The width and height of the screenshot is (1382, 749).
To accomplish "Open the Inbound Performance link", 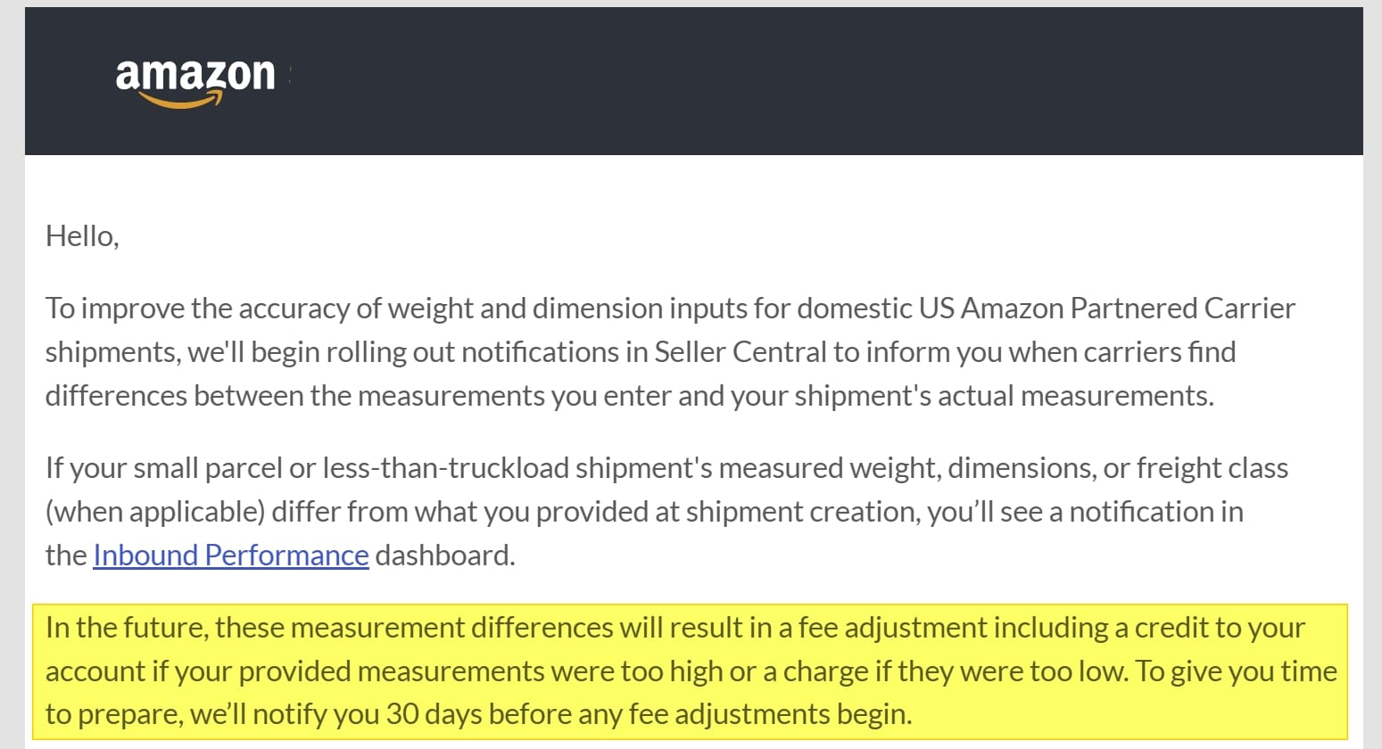I will point(231,555).
